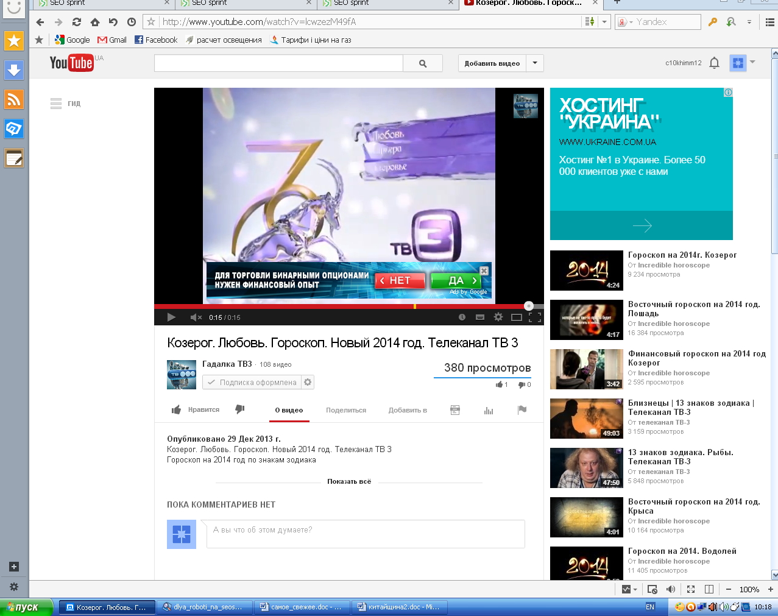Bookmark page with the address bar star
Image resolution: width=778 pixels, height=616 pixels.
pos(151,22)
